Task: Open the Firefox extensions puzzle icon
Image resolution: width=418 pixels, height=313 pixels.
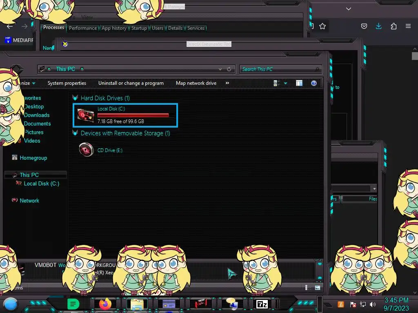Action: pyautogui.click(x=394, y=26)
